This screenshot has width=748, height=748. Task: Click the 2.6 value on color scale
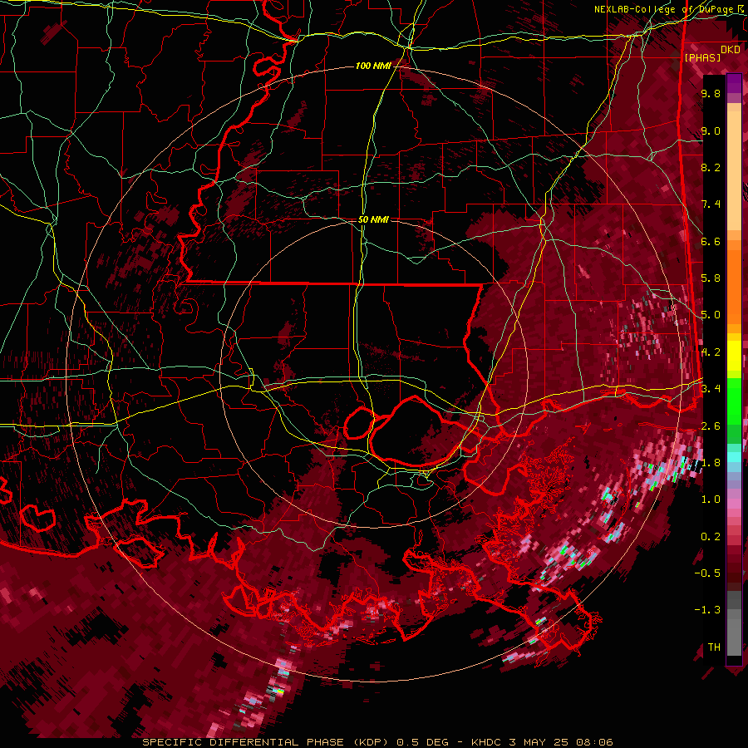711,426
